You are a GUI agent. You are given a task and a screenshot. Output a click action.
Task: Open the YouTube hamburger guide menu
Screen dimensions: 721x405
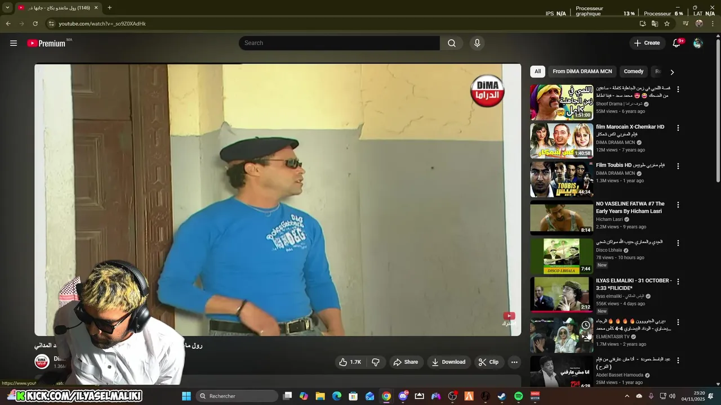pos(14,43)
